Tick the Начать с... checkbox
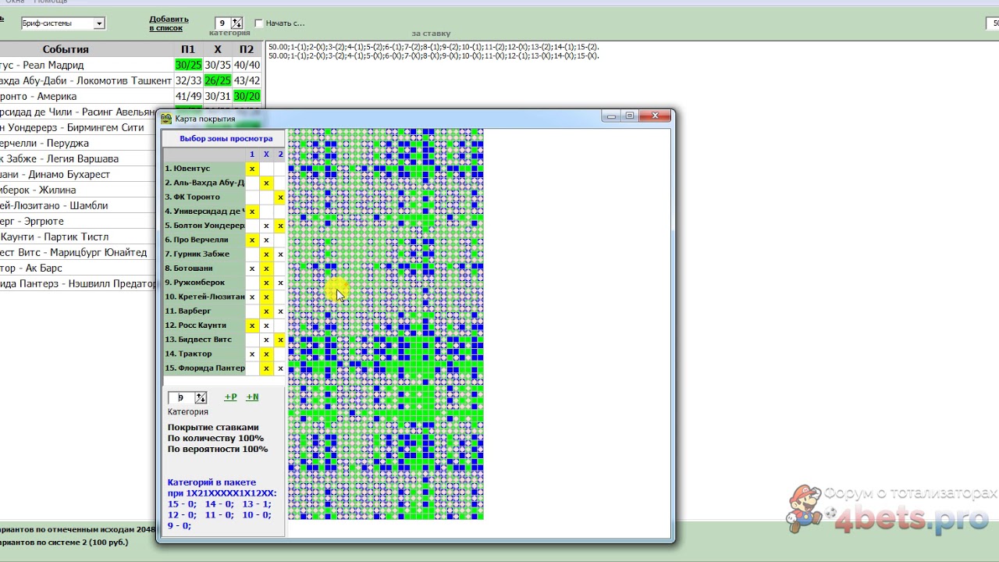The height and width of the screenshot is (562, 999). [x=259, y=23]
